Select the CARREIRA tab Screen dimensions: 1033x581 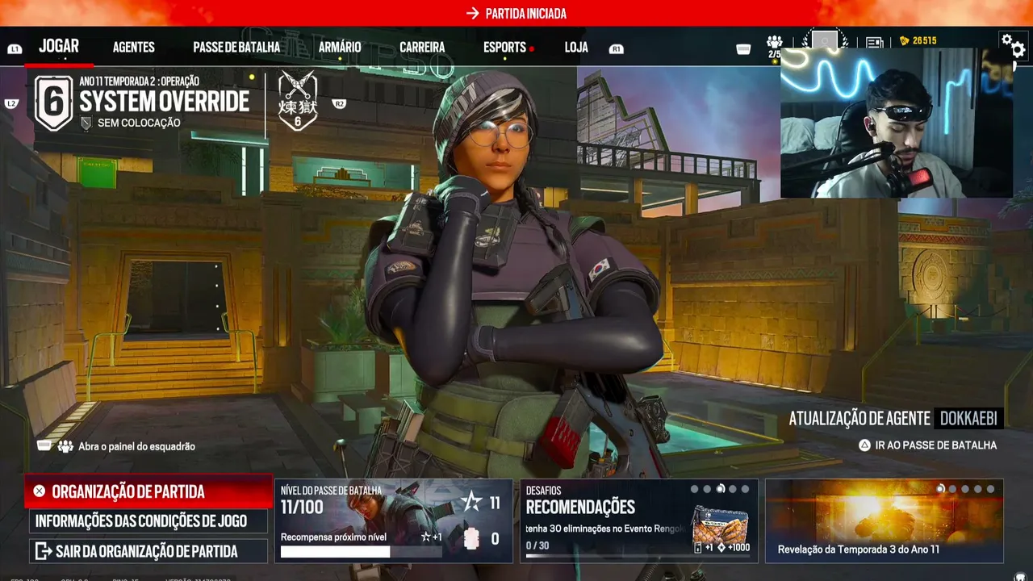pyautogui.click(x=422, y=48)
